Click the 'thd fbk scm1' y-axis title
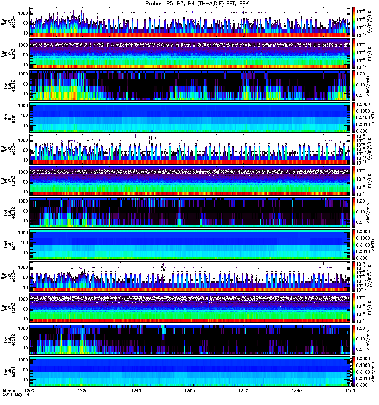The image size is (379, 405). 10,245
